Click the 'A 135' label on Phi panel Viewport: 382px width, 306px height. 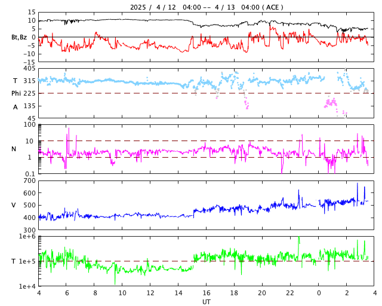[x=24, y=106]
